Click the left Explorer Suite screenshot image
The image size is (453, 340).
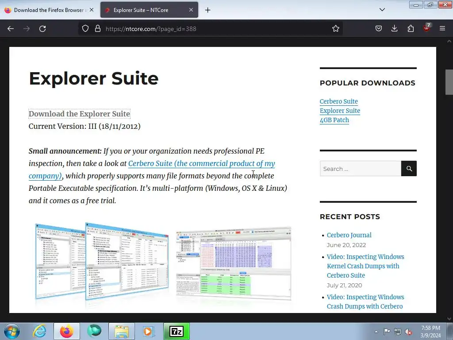[x=102, y=261]
